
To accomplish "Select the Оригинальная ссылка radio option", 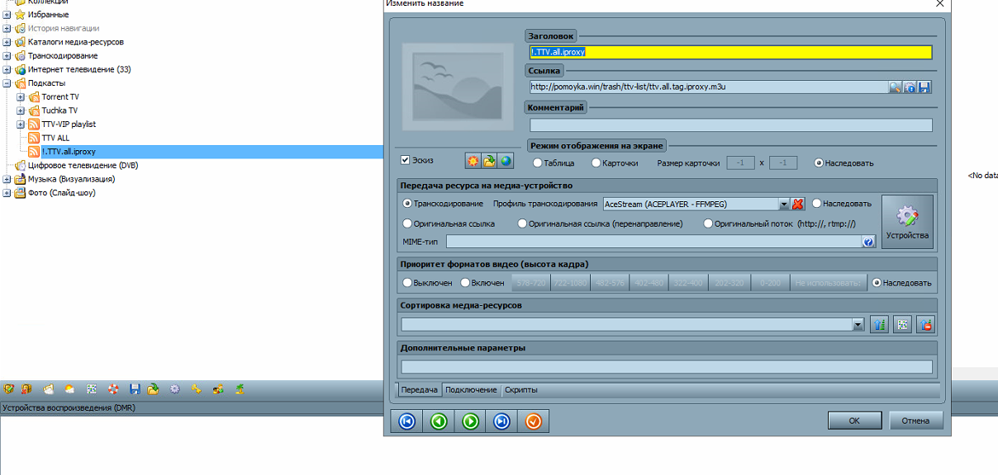I will coord(407,223).
